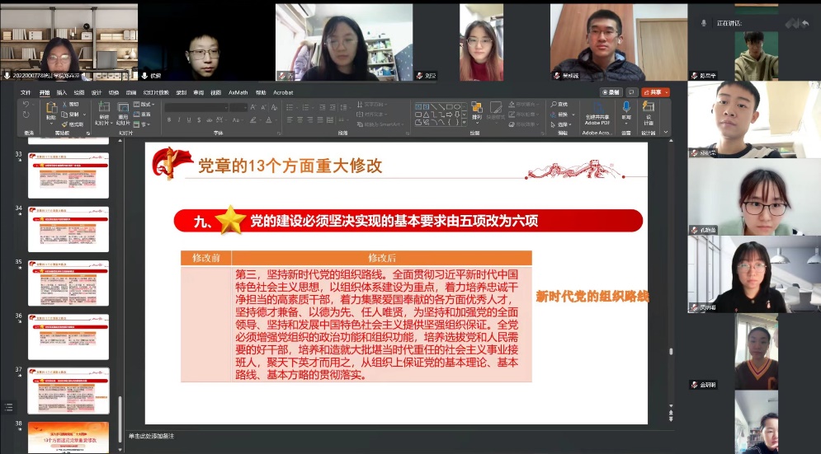821x454 pixels.
Task: Open the comments pane icon beside Share
Action: pos(632,92)
